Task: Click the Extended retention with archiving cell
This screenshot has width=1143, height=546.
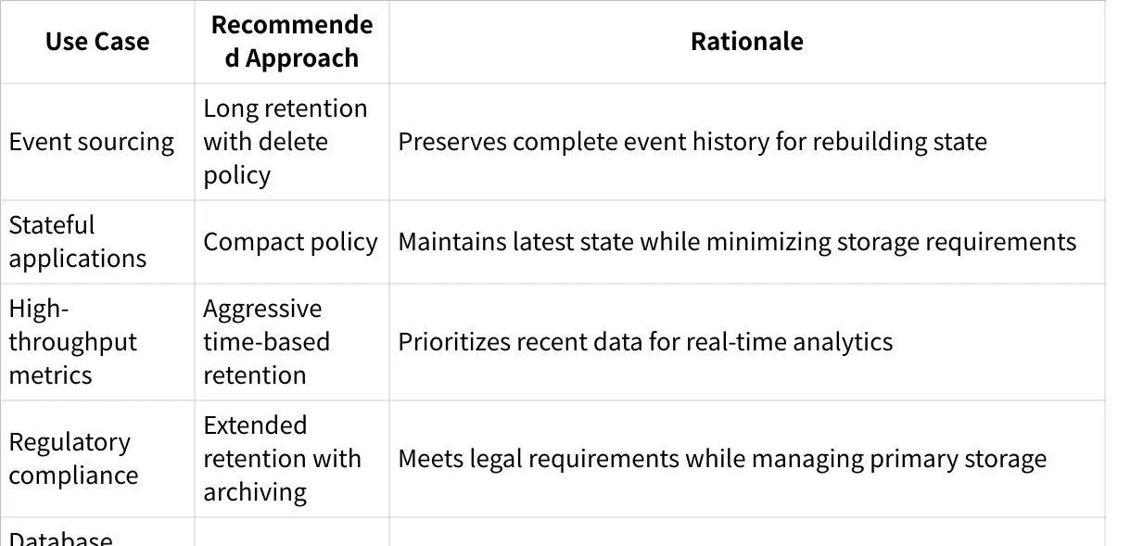Action: pos(282,459)
